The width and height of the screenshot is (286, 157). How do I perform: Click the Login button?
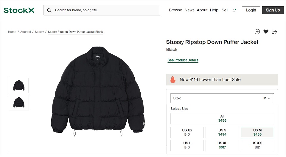[251, 10]
